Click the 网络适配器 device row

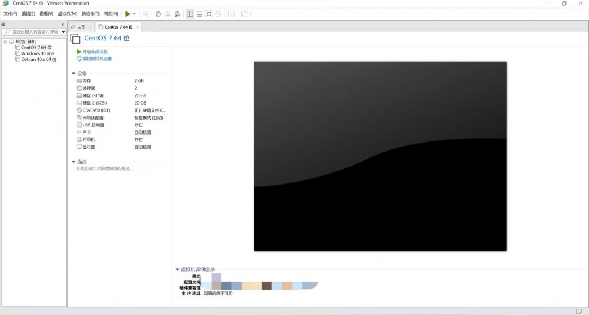(121, 117)
